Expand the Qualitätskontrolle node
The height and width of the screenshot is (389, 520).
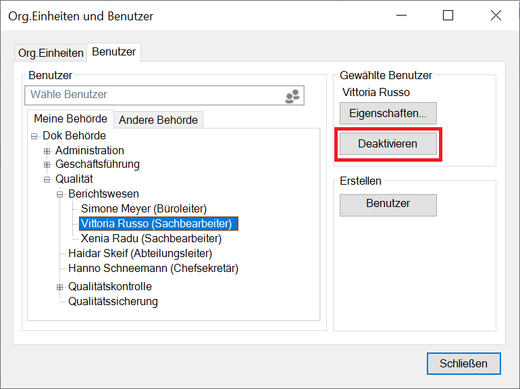point(60,287)
